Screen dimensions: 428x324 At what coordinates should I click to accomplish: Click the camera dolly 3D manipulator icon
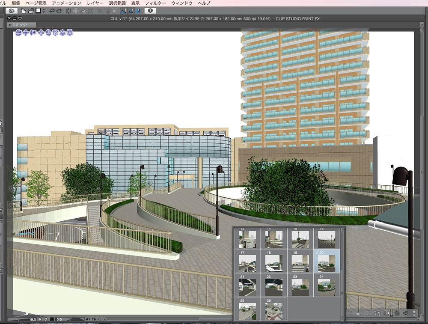(x=33, y=33)
